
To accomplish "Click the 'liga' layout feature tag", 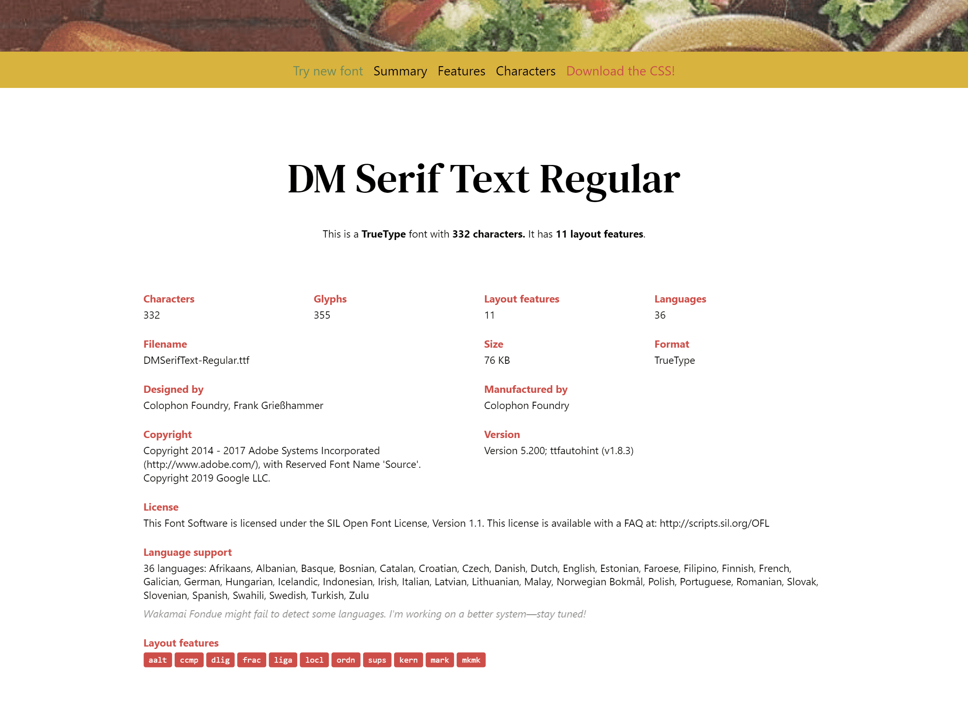I will tap(282, 660).
